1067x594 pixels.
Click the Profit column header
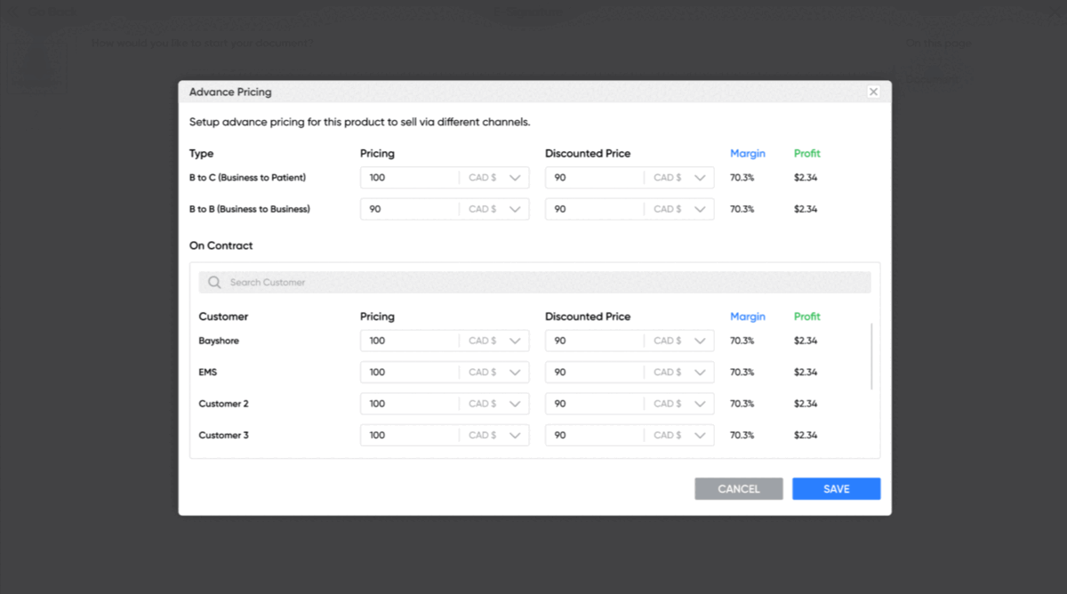806,153
